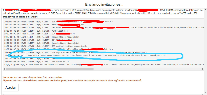
Task: Select the "250-SIZE250-8BITMIME250-PIPELINING" log line
Action: coord(104,28)
